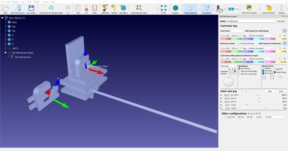The image size is (288, 151).
Task: Open the Tools menu
Action: [x=29, y=2]
